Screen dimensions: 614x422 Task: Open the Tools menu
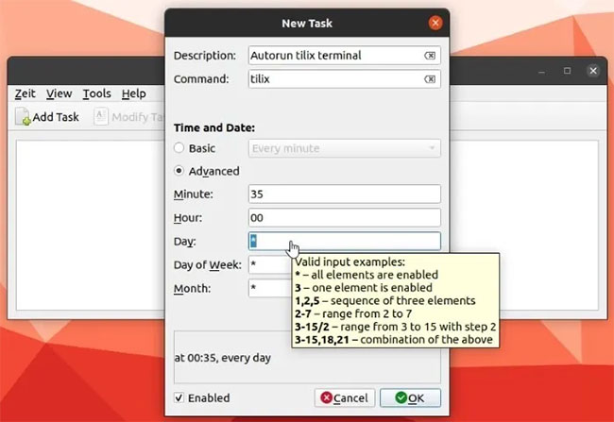pyautogui.click(x=96, y=93)
